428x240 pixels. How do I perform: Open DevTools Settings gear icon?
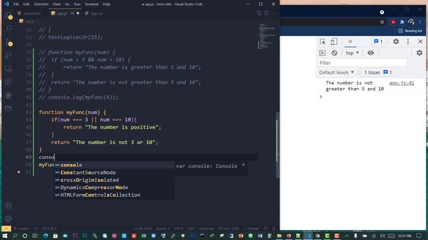click(x=396, y=41)
